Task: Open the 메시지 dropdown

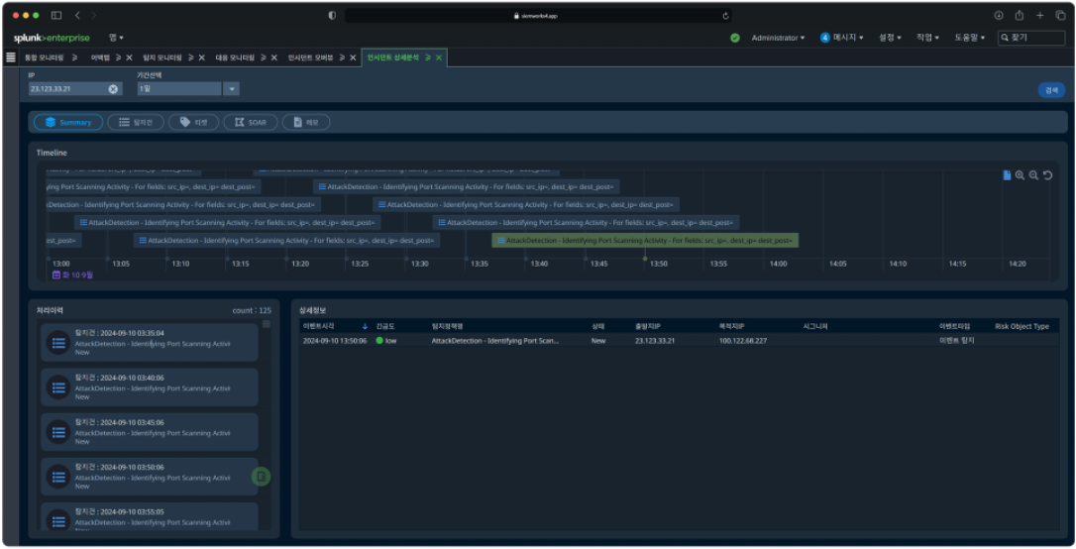Action: [x=841, y=38]
